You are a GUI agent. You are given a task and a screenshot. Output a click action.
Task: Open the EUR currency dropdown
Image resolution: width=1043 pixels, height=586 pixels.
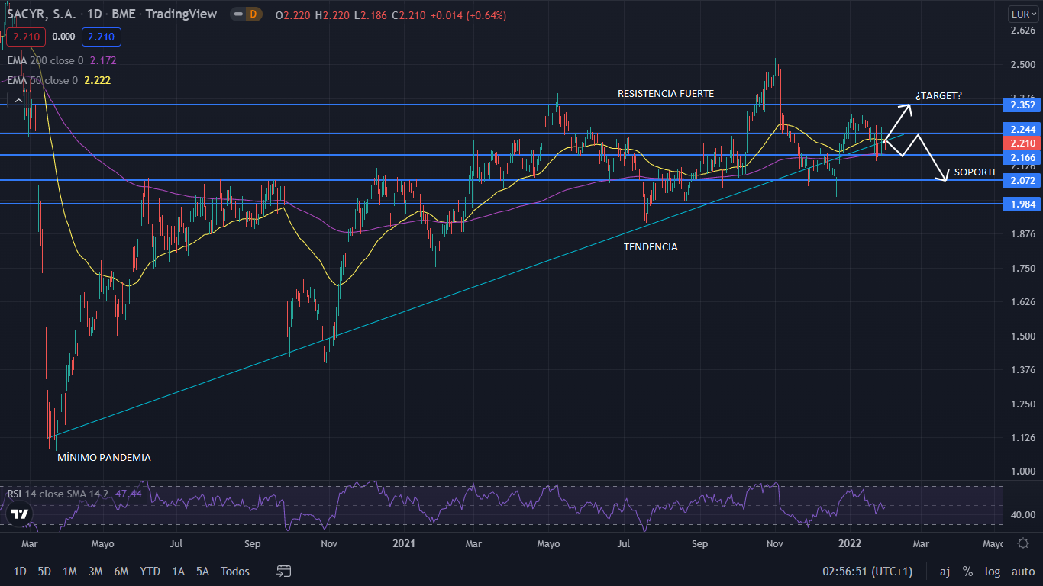click(1022, 14)
